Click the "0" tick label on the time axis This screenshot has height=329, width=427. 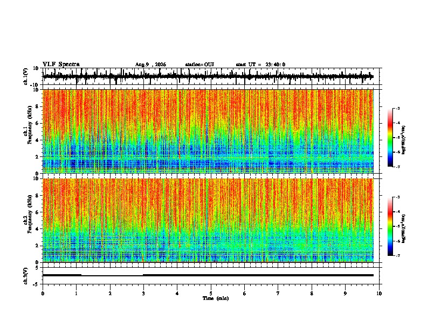coord(43,294)
